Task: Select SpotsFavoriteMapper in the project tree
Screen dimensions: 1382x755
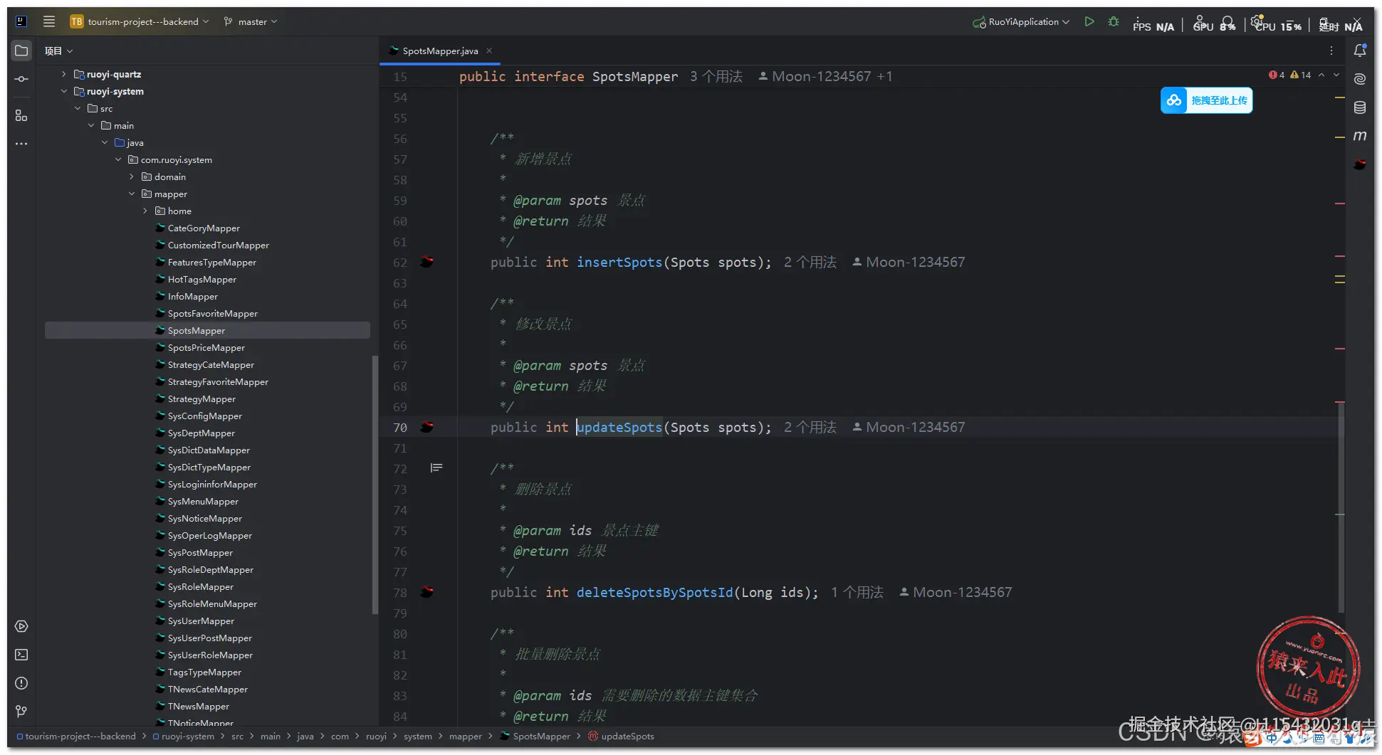Action: click(x=212, y=313)
